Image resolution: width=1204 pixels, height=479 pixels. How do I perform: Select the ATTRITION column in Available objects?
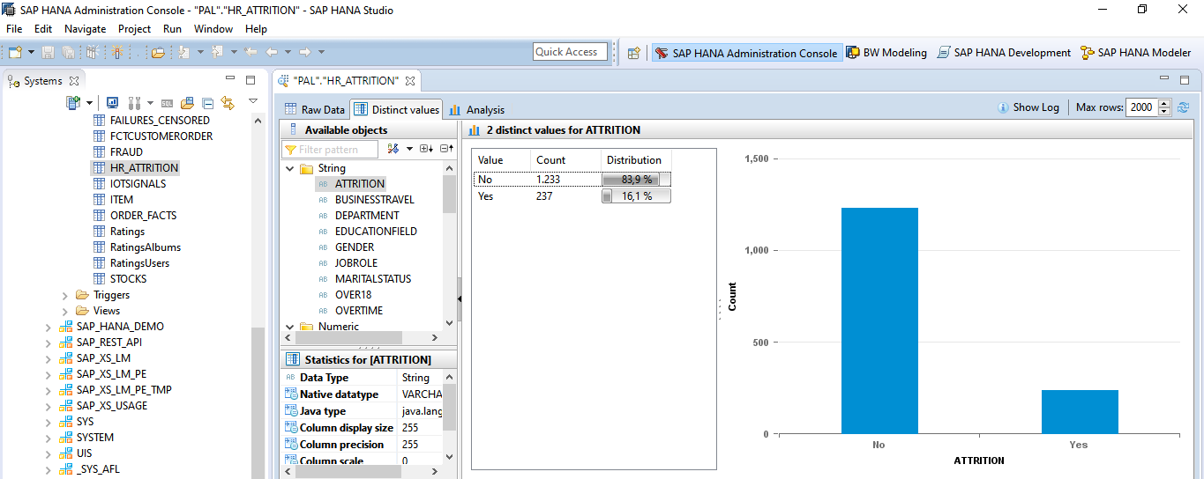point(360,184)
